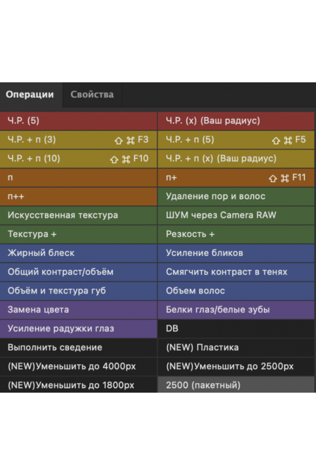Run Белки глаз/белые зубы action
This screenshot has width=316, height=475.
coord(236,310)
